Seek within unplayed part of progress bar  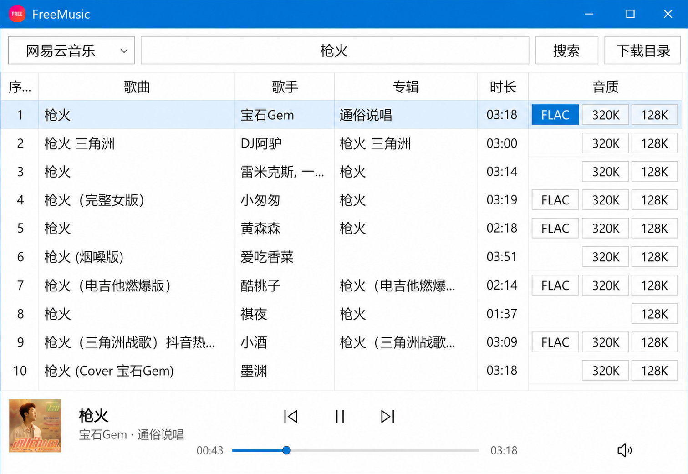pyautogui.click(x=385, y=450)
